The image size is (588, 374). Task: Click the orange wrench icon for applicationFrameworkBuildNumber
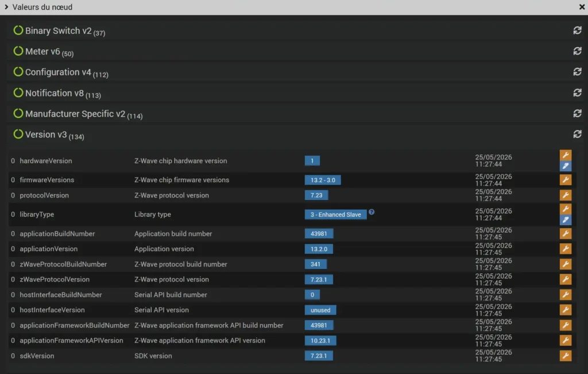pos(566,325)
